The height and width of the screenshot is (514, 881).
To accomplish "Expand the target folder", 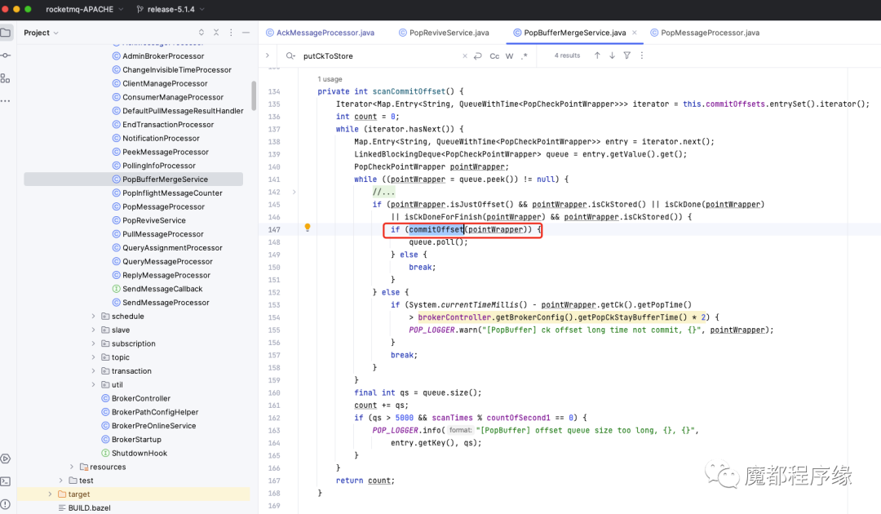I will [50, 494].
